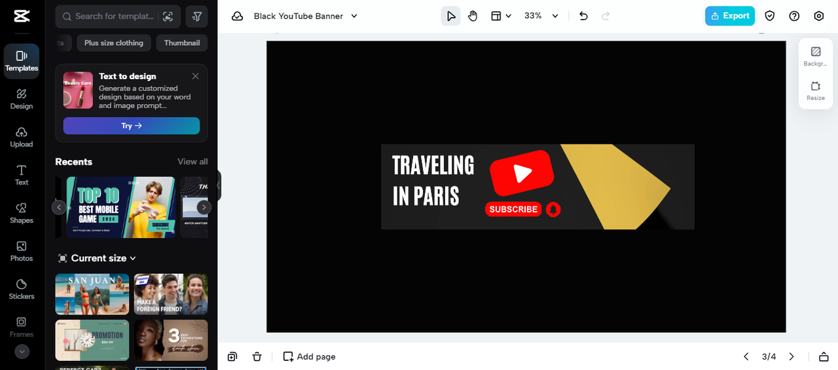The width and height of the screenshot is (838, 370).
Task: Select the pointer Select tool
Action: pyautogui.click(x=450, y=16)
